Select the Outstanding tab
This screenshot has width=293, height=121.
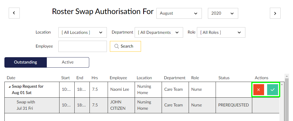tap(26, 62)
